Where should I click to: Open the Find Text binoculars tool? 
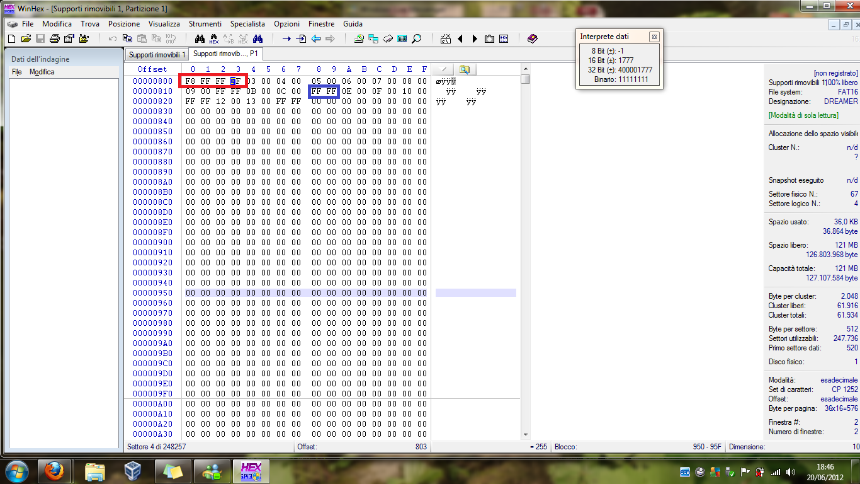tap(199, 38)
